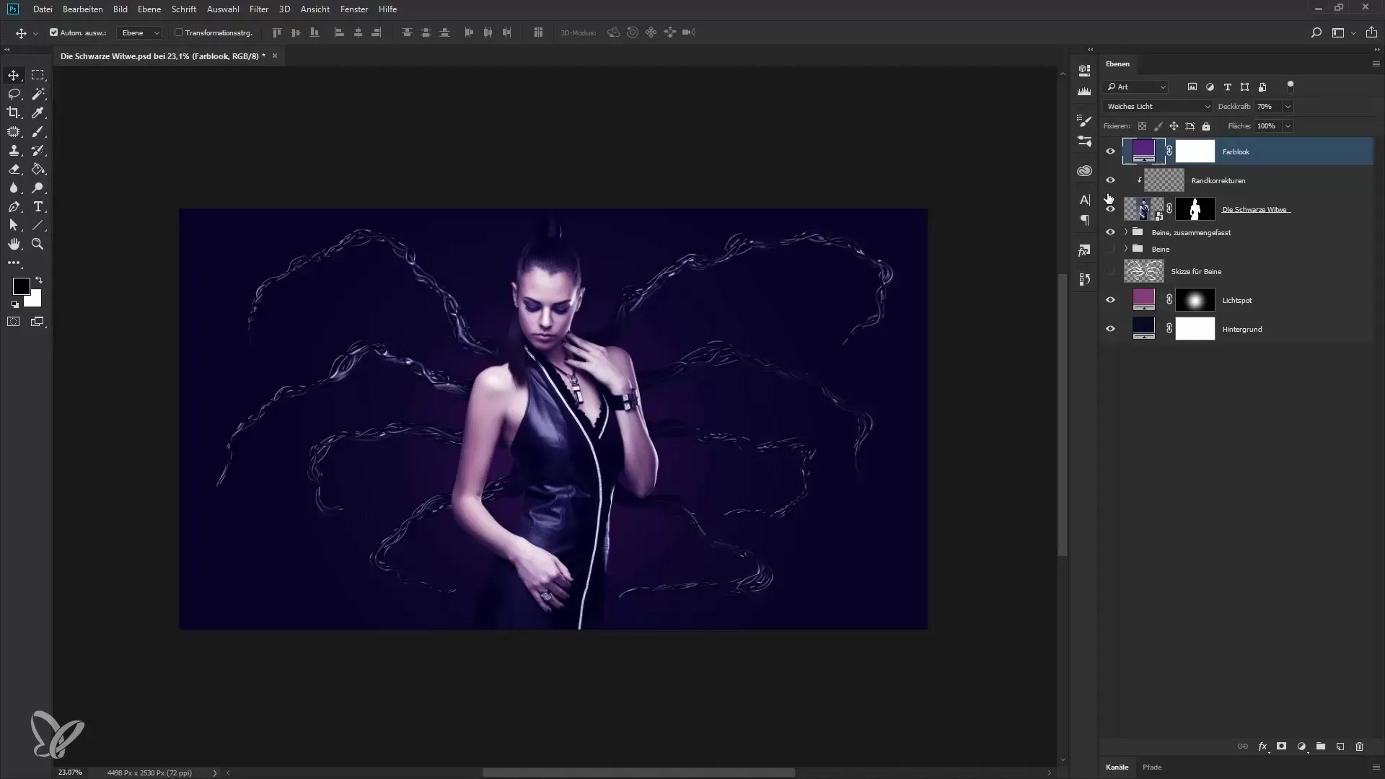Open the Filter menu
The image size is (1385, 779).
click(x=259, y=9)
